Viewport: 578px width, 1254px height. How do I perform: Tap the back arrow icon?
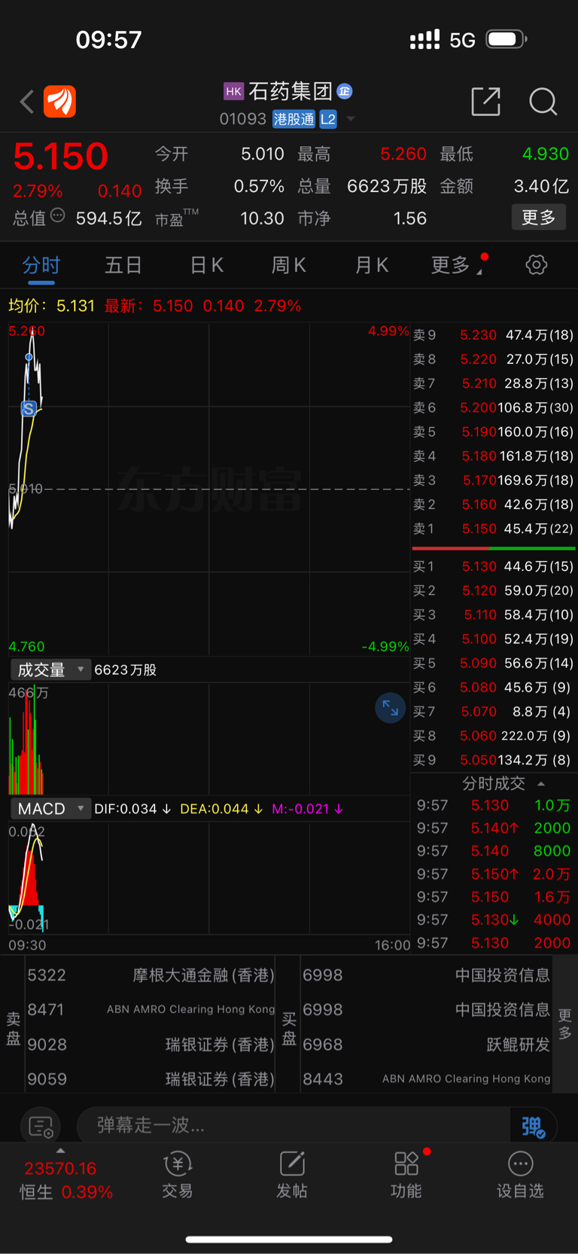coord(27,101)
